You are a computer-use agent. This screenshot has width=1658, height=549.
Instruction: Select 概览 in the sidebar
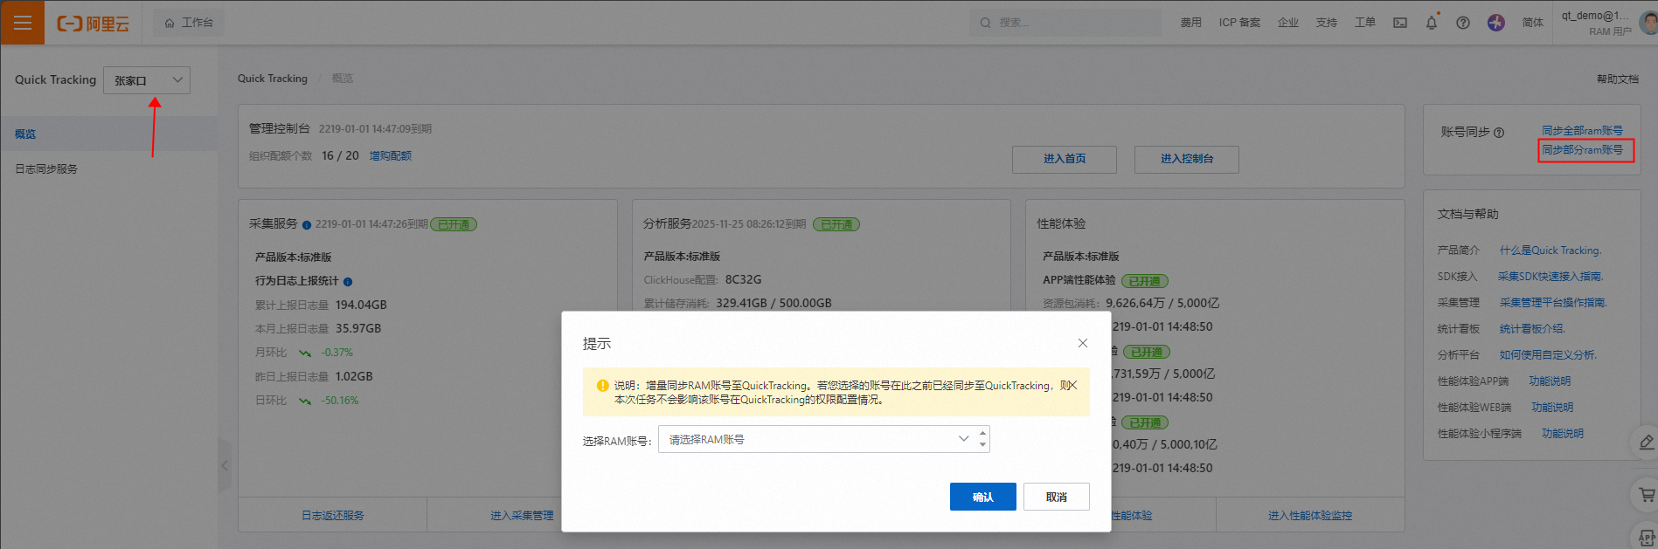click(109, 134)
